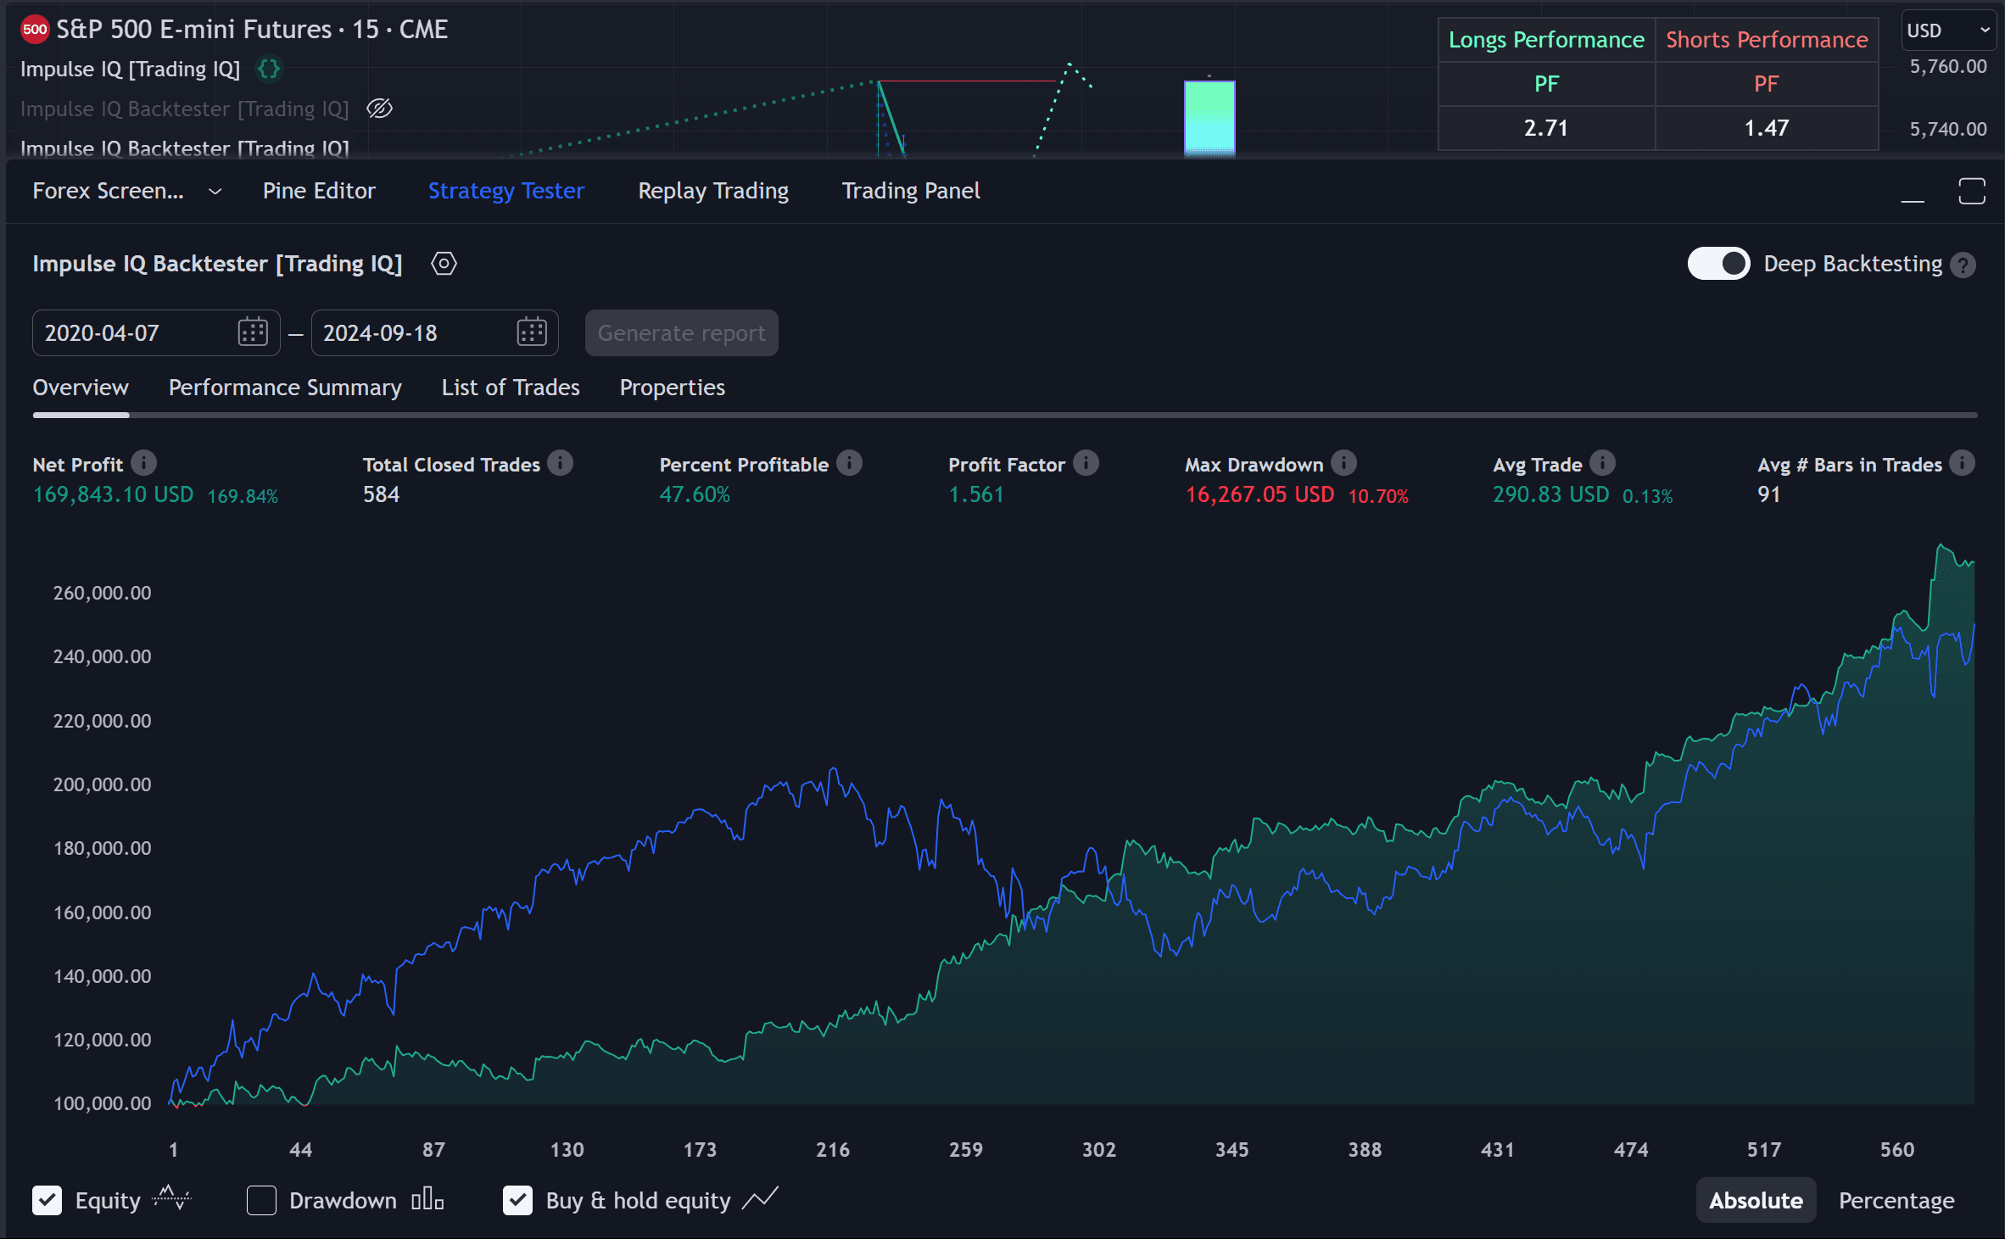
Task: Expand Forex Screener dropdown arrow
Action: point(215,192)
